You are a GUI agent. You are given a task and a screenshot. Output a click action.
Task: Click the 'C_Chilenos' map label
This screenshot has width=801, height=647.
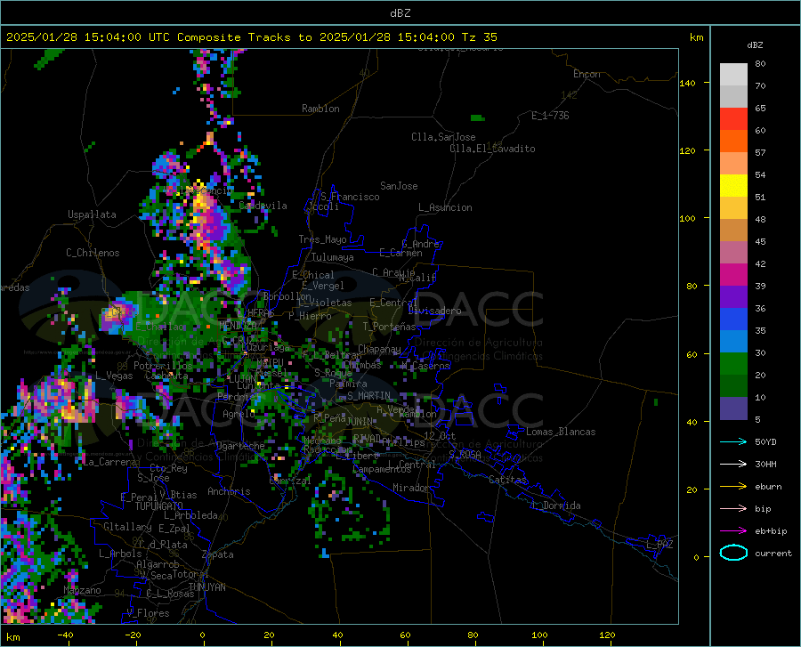pyautogui.click(x=93, y=253)
